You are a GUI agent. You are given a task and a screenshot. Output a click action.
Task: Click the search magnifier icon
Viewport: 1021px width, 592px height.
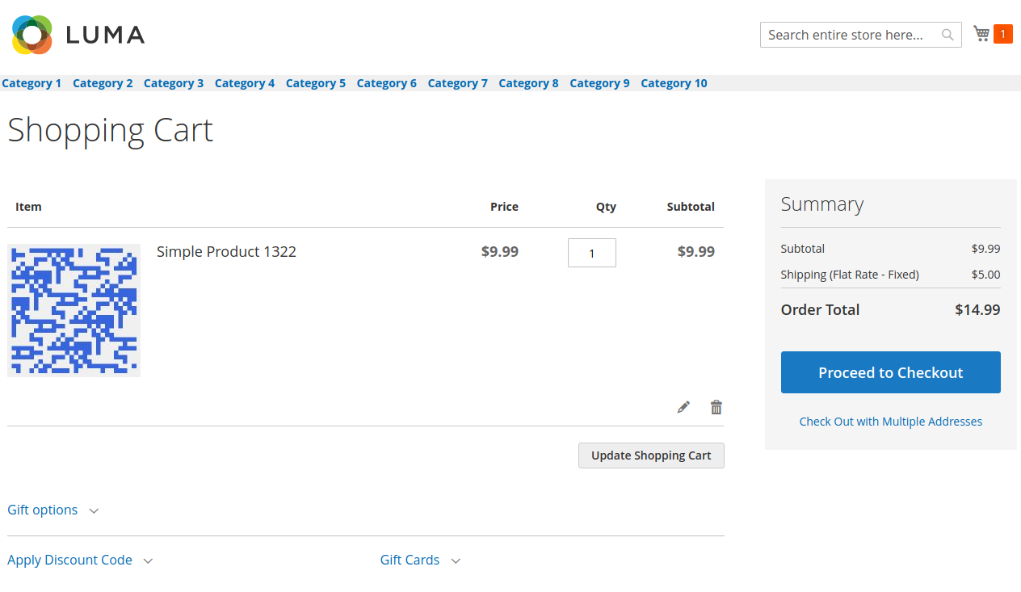point(947,35)
